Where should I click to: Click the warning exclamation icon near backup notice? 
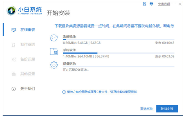point(64,92)
